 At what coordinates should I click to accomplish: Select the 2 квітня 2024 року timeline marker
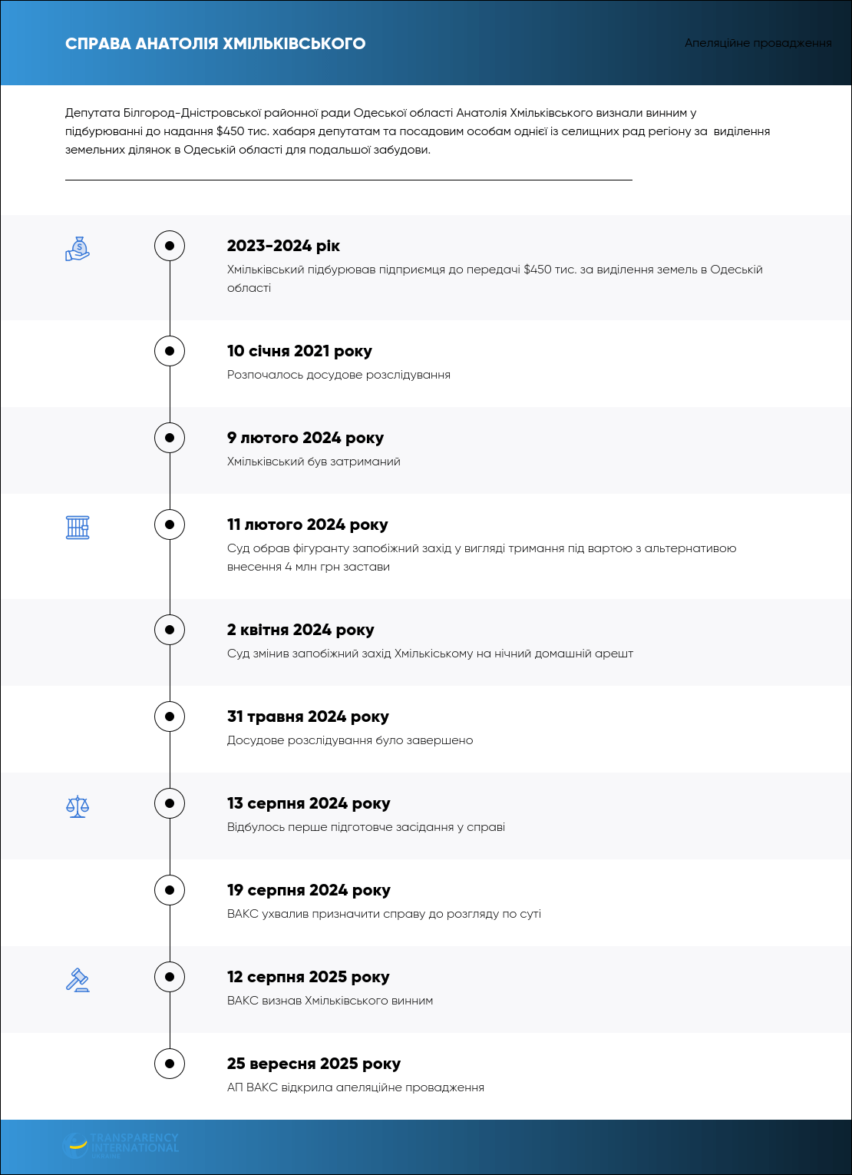170,630
